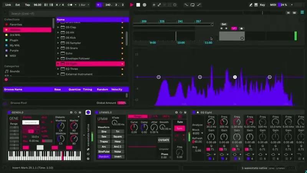Open metronome settings dropdown arrow
The image size is (307, 173).
pyautogui.click(x=76, y=5)
